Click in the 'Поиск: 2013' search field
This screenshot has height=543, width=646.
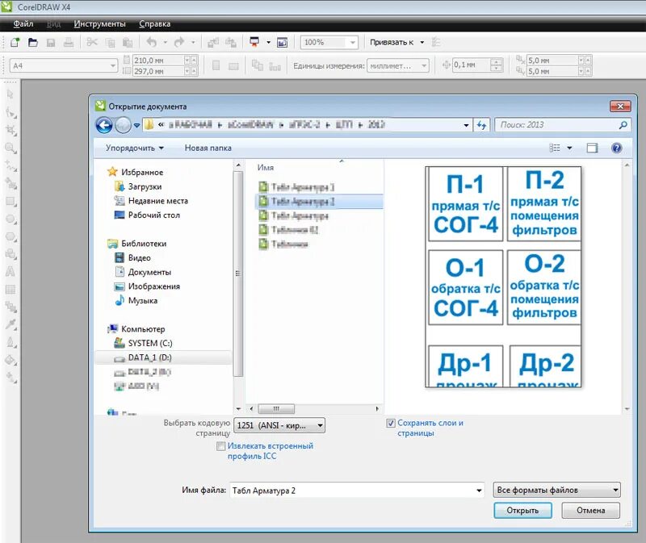coord(557,125)
